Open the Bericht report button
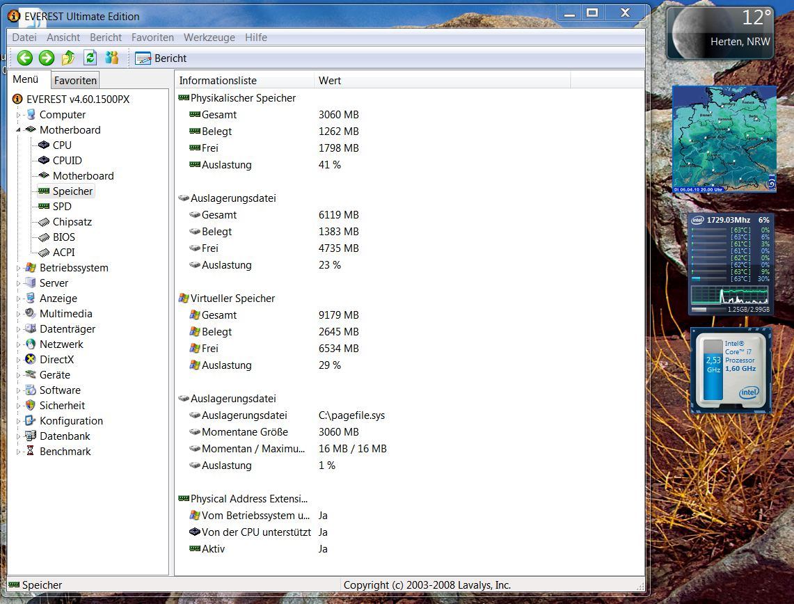Image resolution: width=794 pixels, height=604 pixels. [161, 58]
